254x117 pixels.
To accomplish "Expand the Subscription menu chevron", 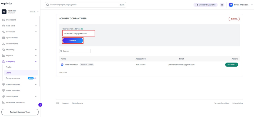I will [36, 97].
